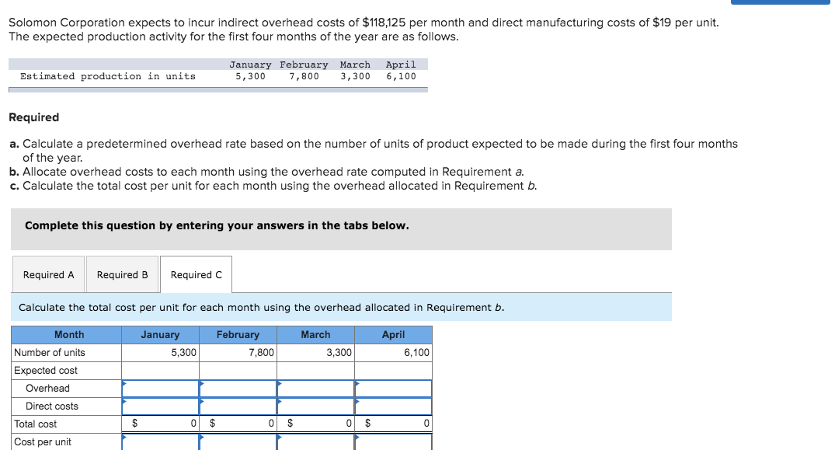Click the March Total cost value cell
This screenshot has height=450, width=835.
click(316, 424)
